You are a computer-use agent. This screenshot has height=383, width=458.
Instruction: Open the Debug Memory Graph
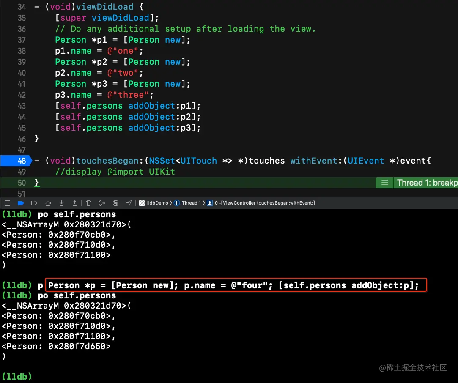coord(102,203)
